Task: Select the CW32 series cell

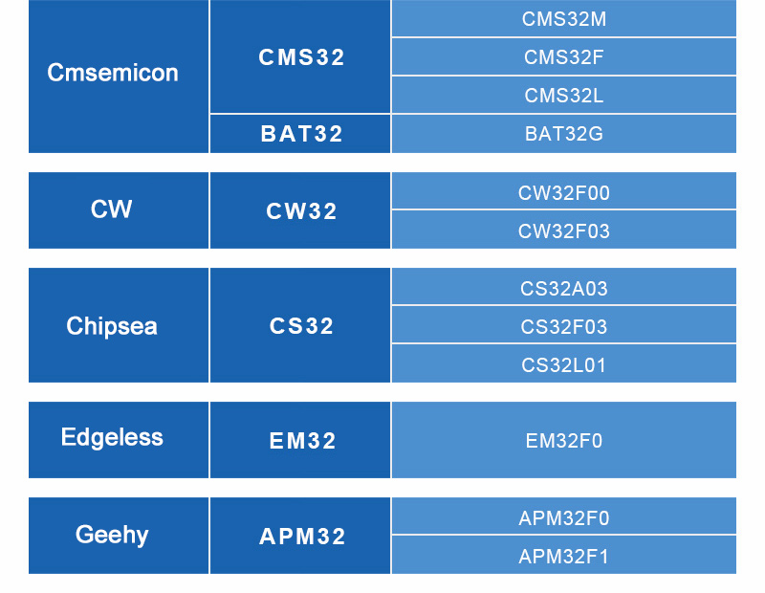Action: click(300, 211)
